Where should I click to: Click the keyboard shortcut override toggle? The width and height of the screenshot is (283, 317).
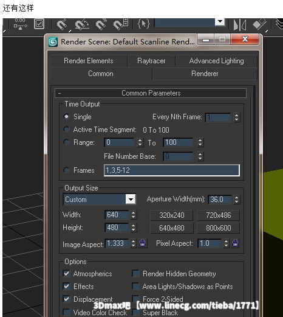coord(39,24)
